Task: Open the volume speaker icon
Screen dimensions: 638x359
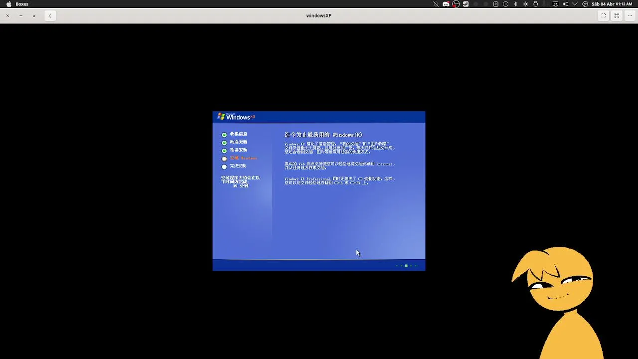Action: (x=565, y=4)
